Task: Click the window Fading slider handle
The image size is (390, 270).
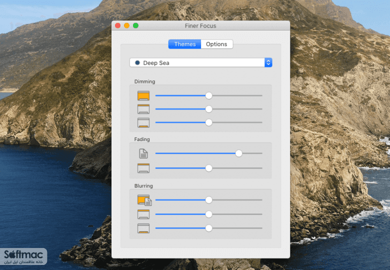Action: (x=209, y=168)
